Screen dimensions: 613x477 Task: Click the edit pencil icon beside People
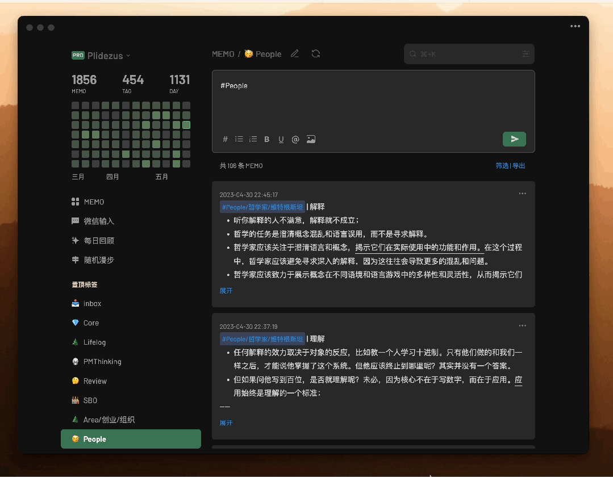click(x=295, y=53)
